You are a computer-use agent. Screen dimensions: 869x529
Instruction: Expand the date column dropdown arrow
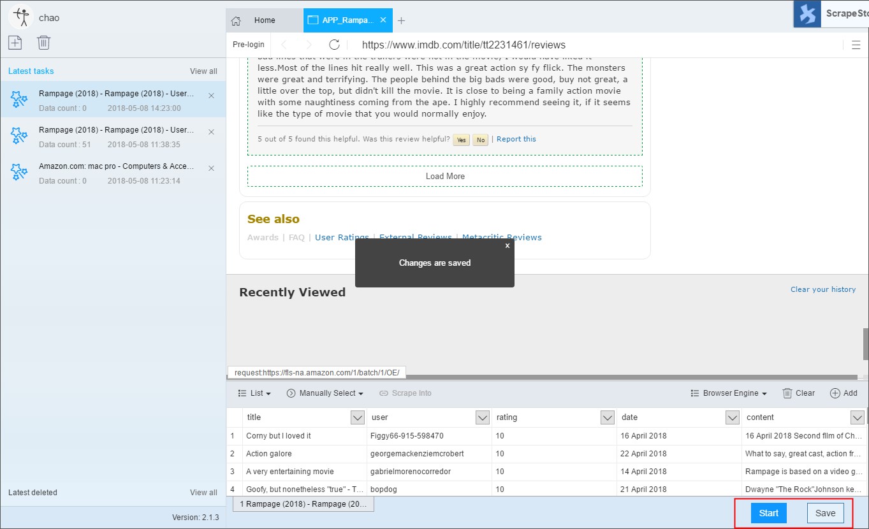point(733,417)
